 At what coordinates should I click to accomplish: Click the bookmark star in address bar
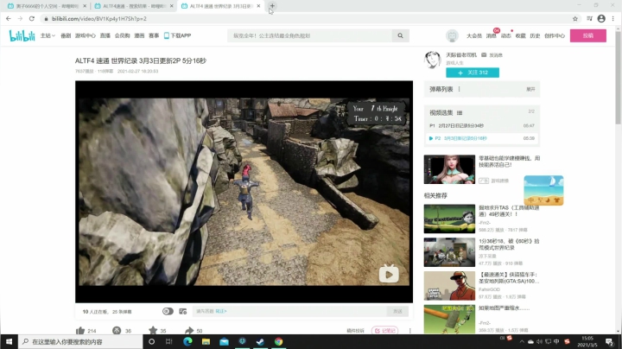(575, 19)
